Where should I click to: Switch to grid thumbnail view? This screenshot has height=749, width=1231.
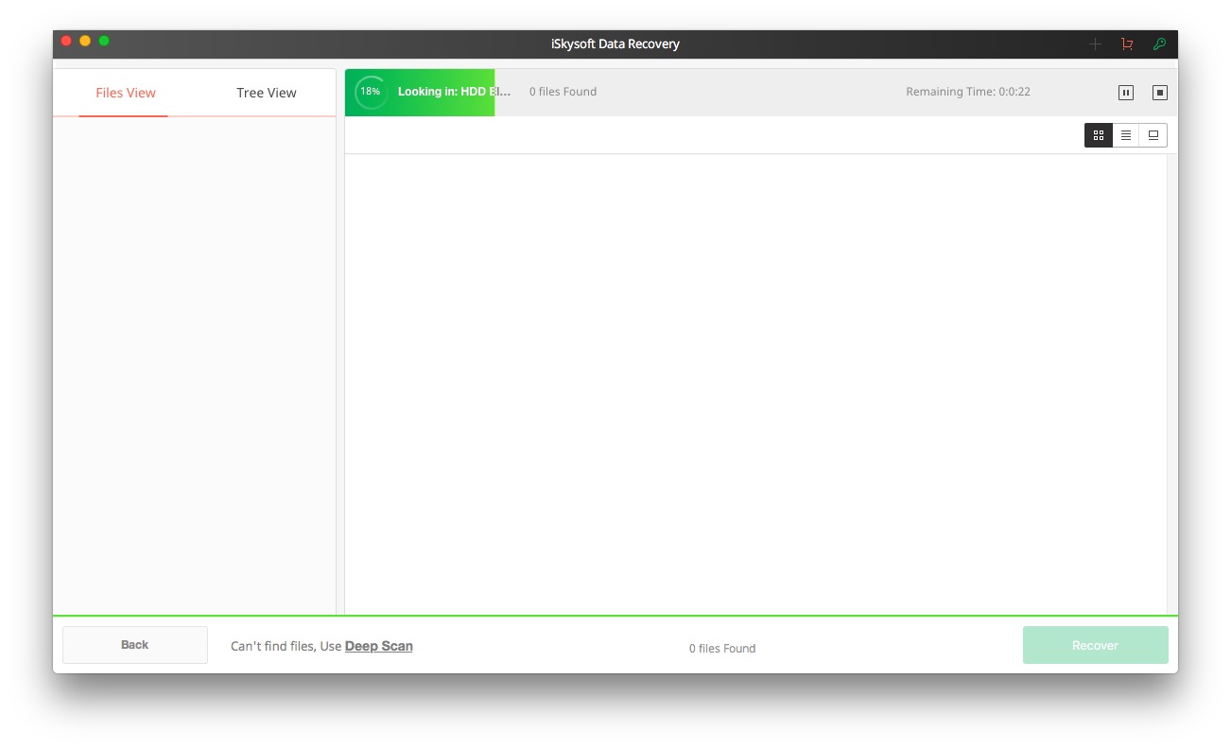pyautogui.click(x=1098, y=135)
